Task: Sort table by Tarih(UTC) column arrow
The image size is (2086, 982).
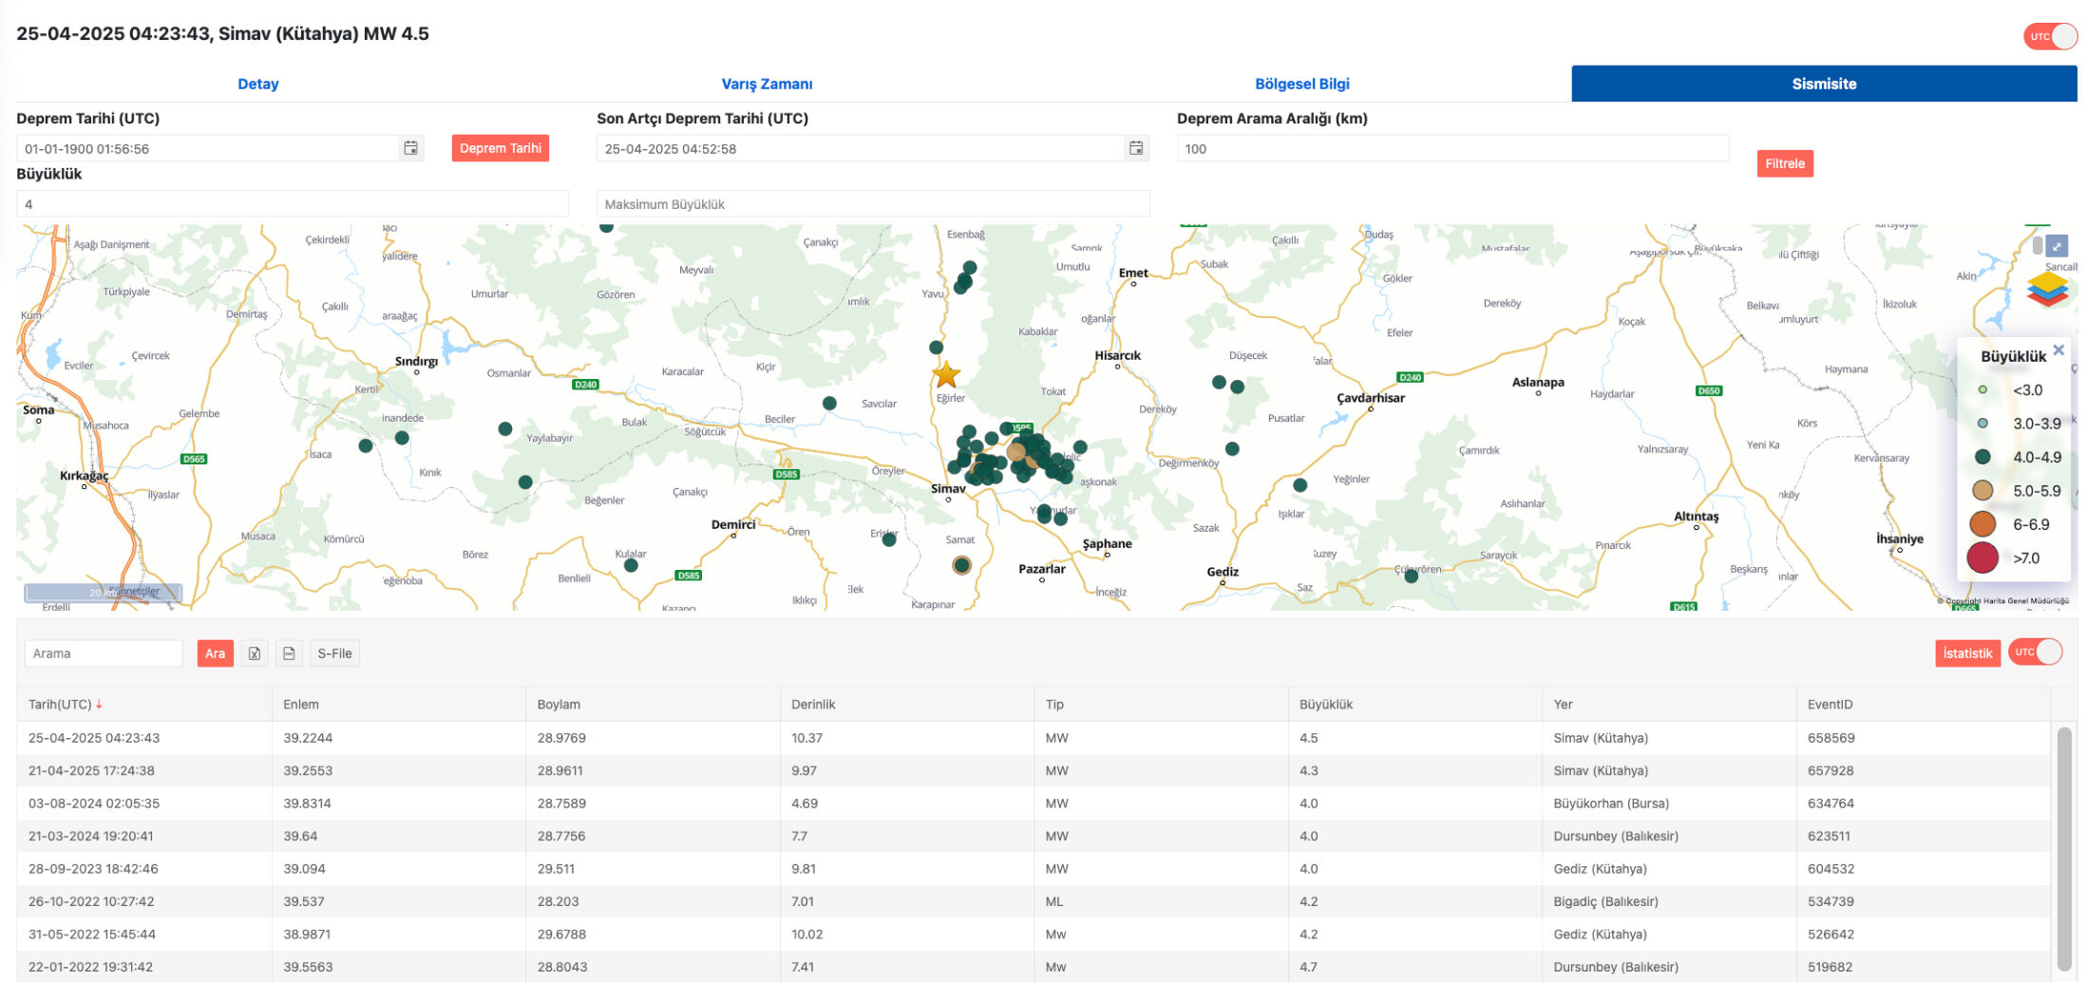Action: 99,705
